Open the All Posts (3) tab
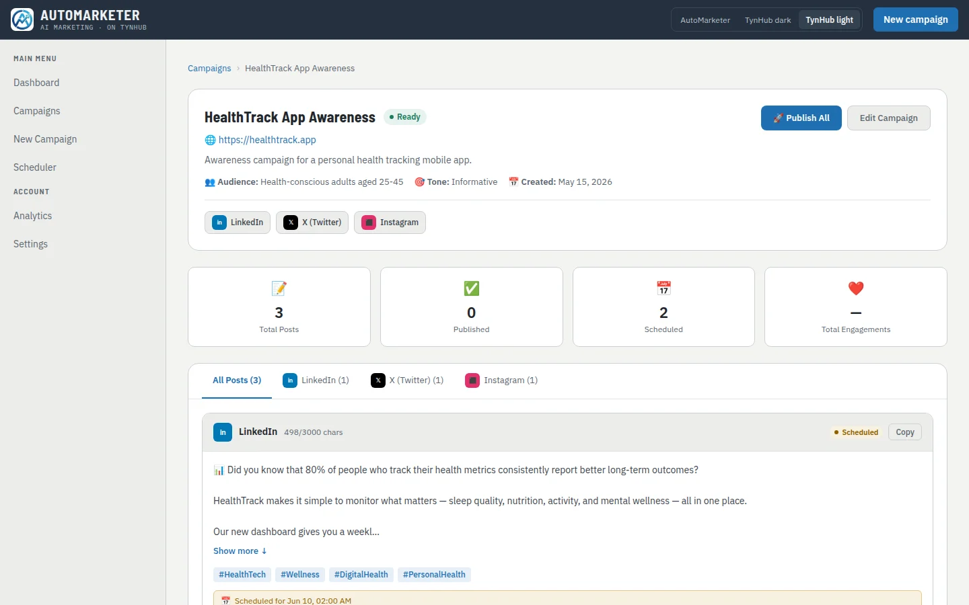This screenshot has width=969, height=605. 237,380
